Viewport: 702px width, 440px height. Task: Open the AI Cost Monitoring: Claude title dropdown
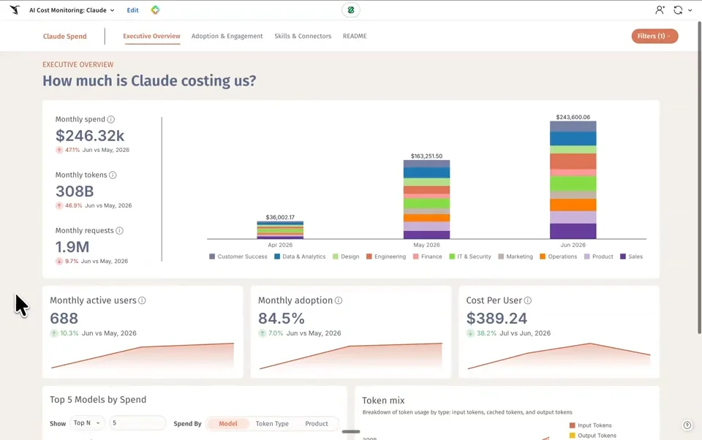coord(72,10)
